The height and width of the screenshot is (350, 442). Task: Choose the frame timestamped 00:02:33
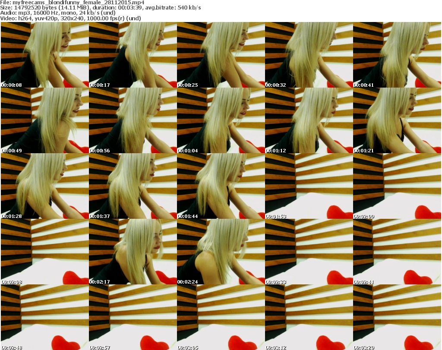309,252
